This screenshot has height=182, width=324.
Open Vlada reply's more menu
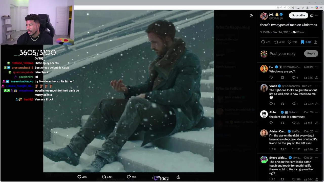[x=317, y=86]
